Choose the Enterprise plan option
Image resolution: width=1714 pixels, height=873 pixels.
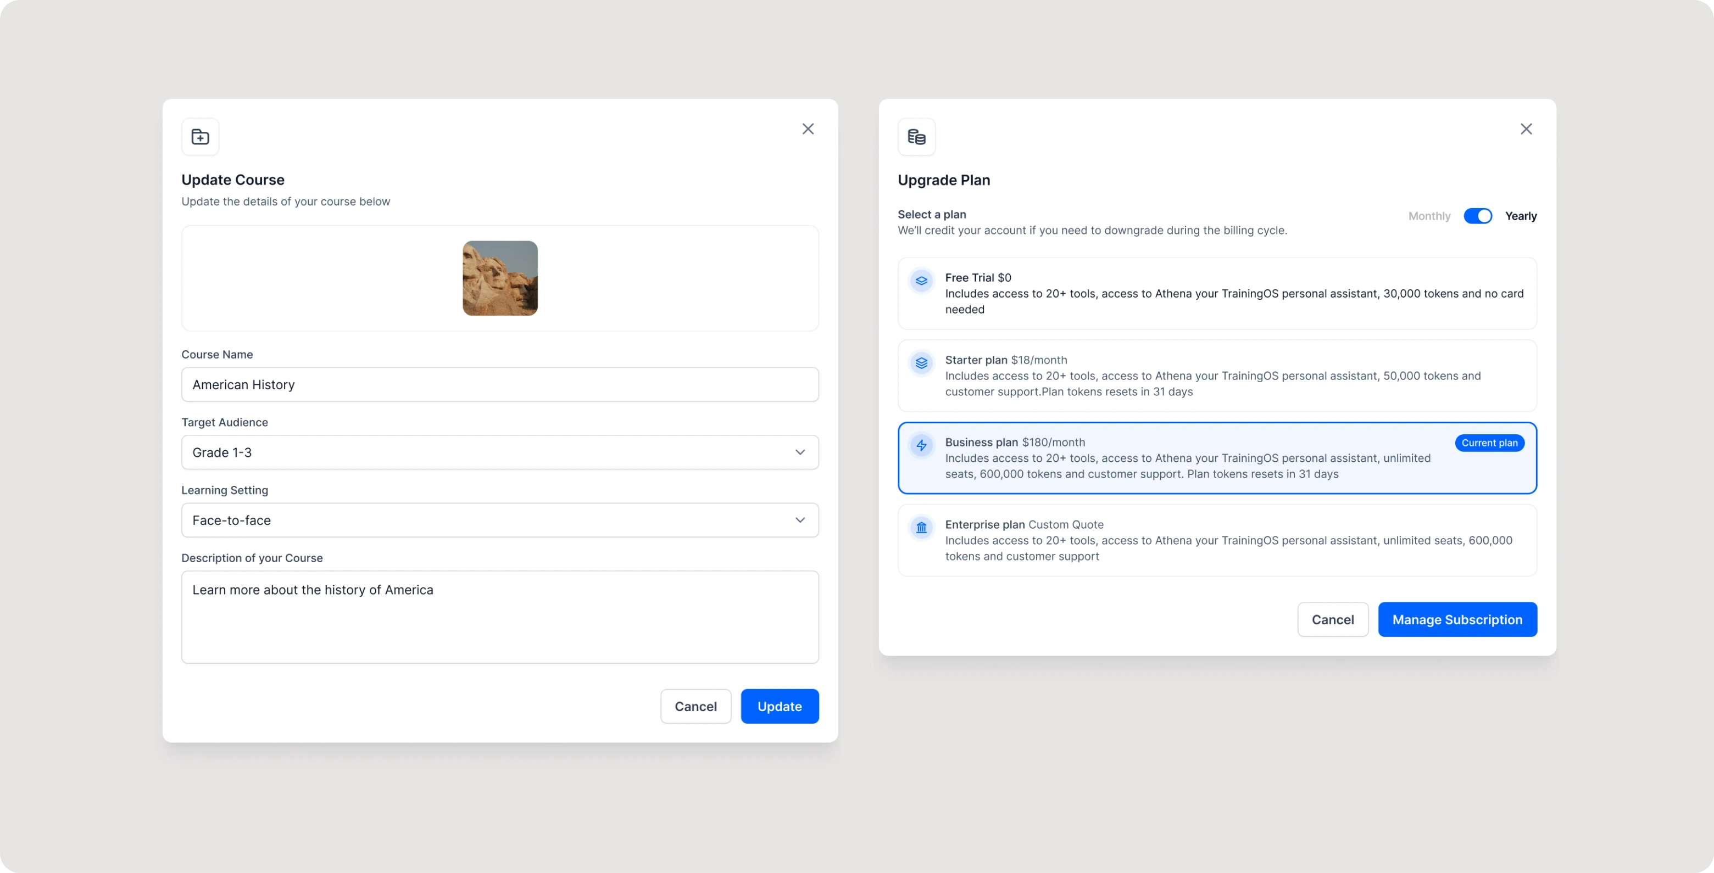point(1216,541)
